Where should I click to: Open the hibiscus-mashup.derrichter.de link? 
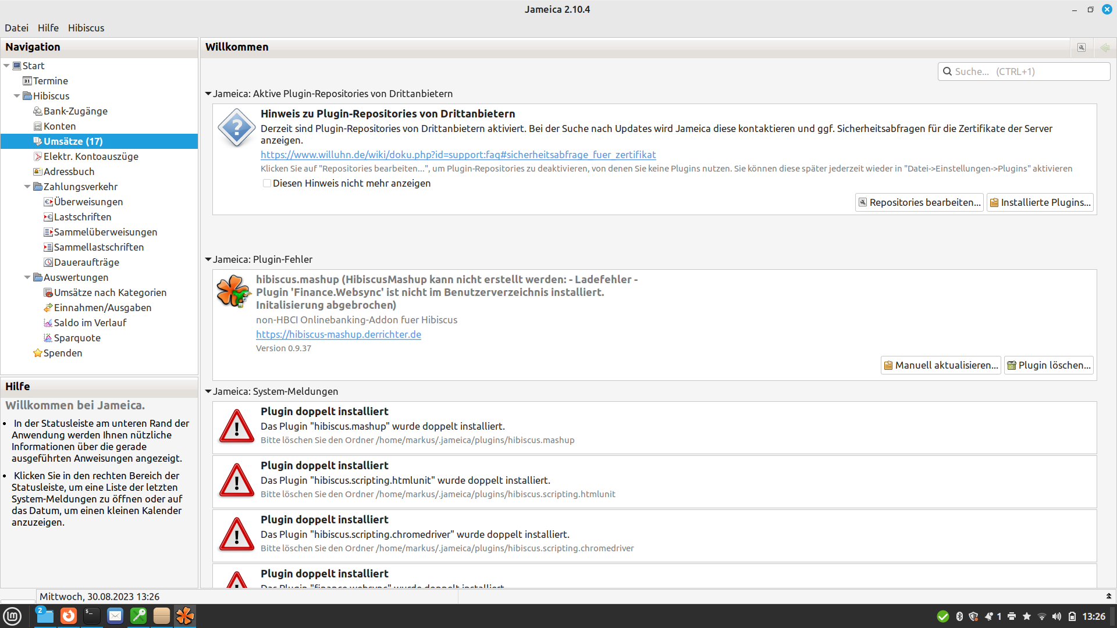click(338, 334)
